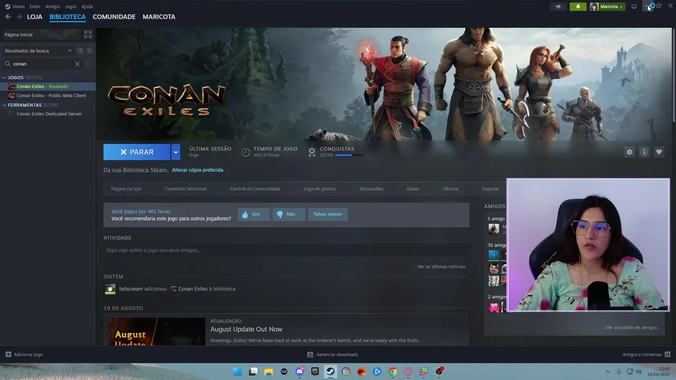Viewport: 676px width, 380px height.
Task: Click Ver atividade de amigos link
Action: click(631, 327)
